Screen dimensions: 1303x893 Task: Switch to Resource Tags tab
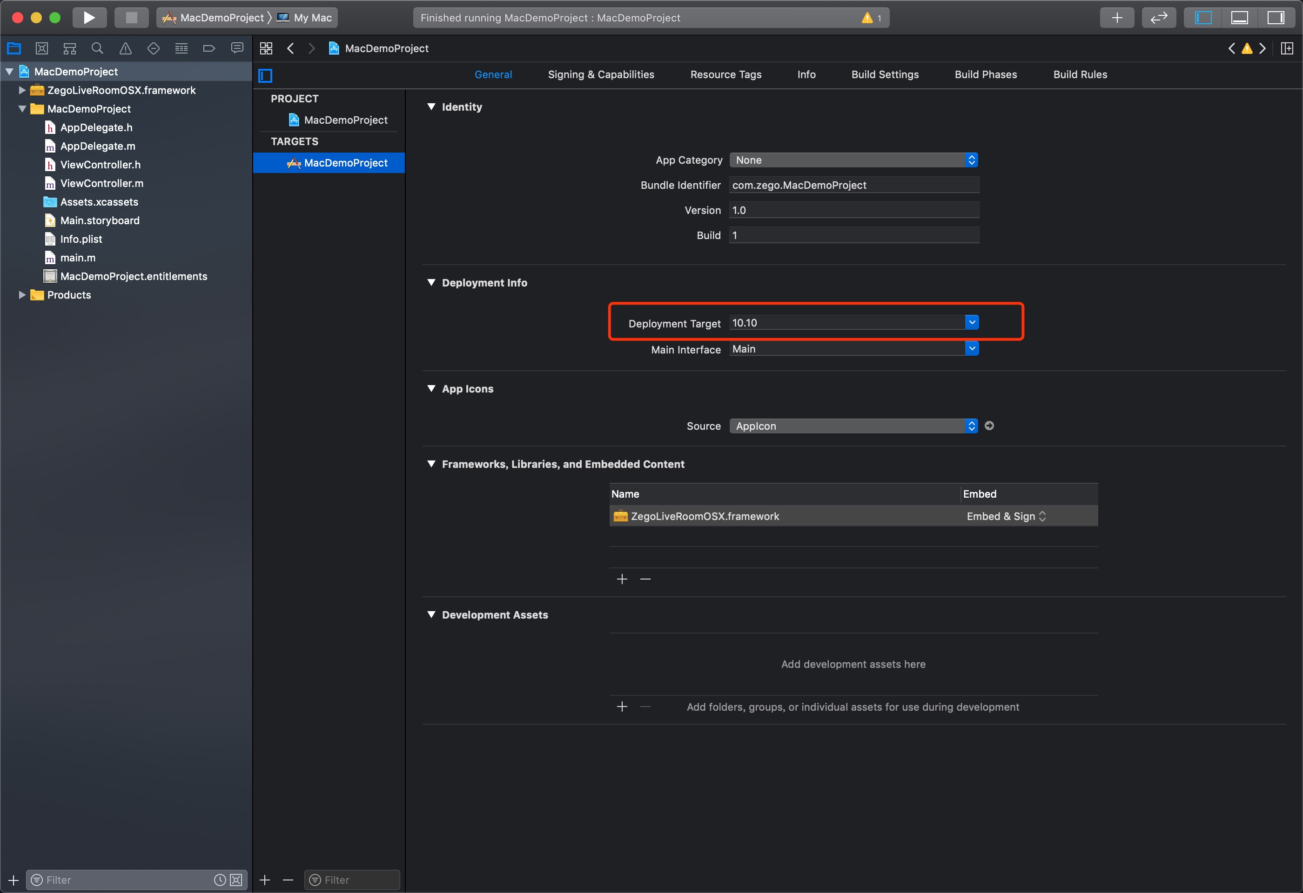click(x=725, y=74)
